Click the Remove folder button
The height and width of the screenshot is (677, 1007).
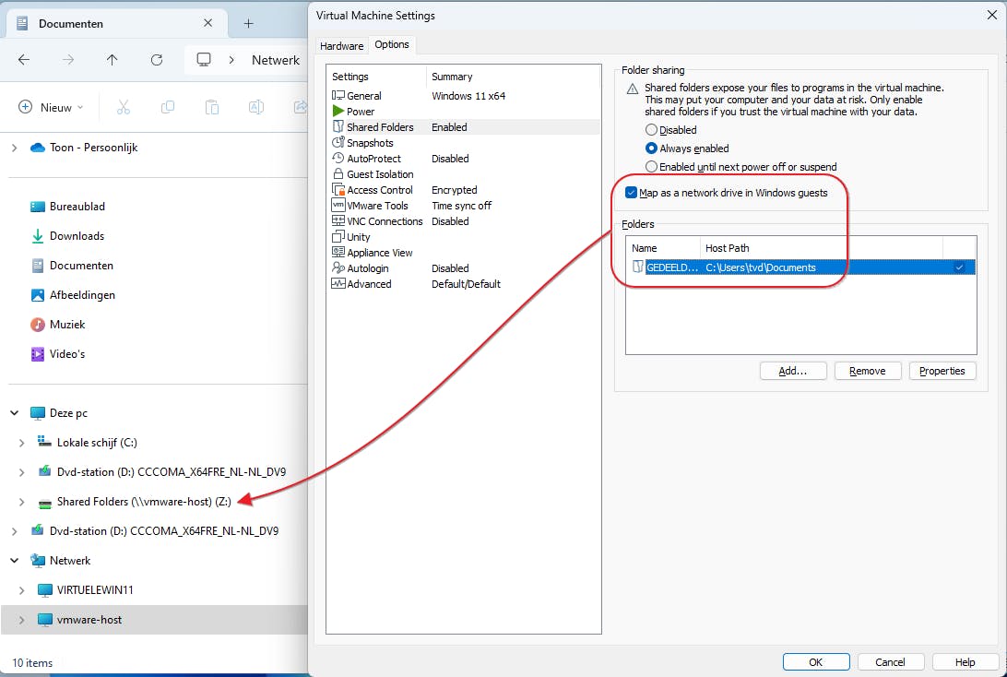pyautogui.click(x=868, y=371)
